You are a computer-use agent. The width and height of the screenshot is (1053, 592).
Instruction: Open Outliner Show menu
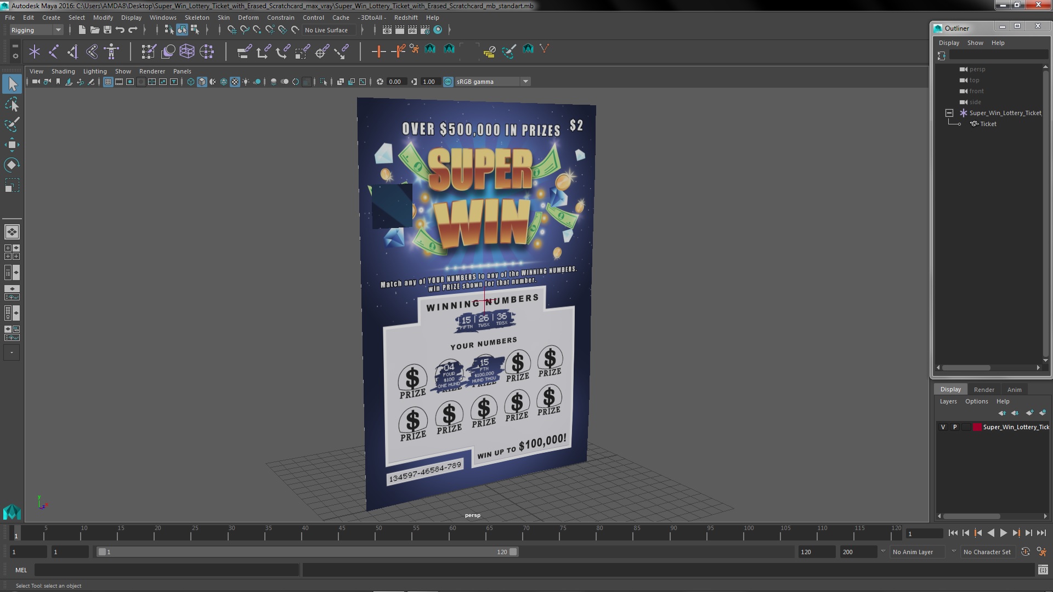[x=975, y=43]
